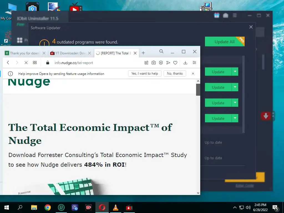Open the ad blocker shield icon
The image size is (284, 213).
[161, 63]
